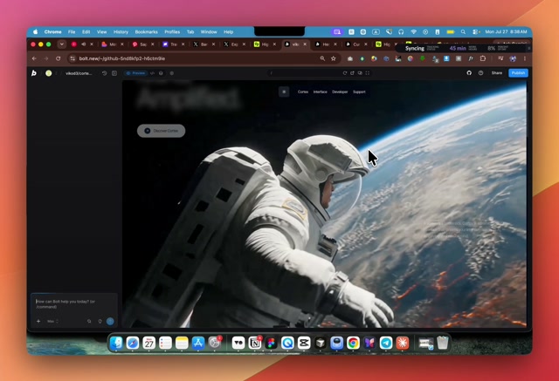Open the History menu

pos(121,31)
